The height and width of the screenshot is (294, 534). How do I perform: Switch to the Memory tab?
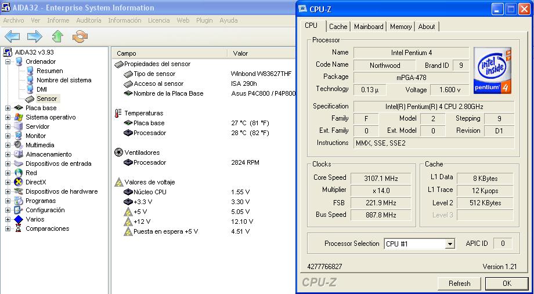[x=400, y=27]
